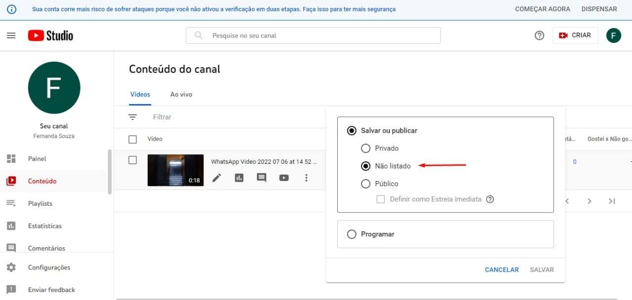Image resolution: width=632 pixels, height=300 pixels.
Task: Click the filter list icon
Action: tap(132, 117)
